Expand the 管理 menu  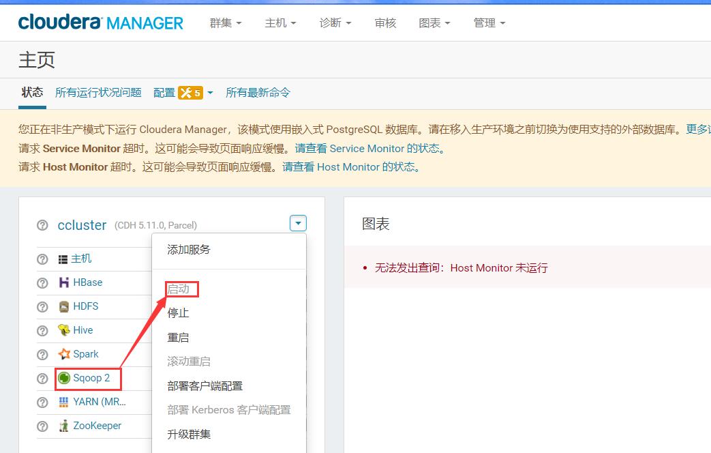coord(489,23)
